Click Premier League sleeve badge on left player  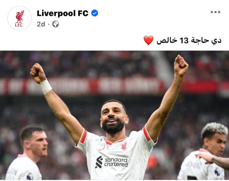pyautogui.click(x=30, y=176)
